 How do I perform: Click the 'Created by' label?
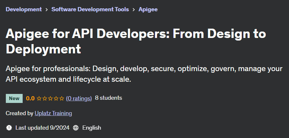pyautogui.click(x=19, y=113)
